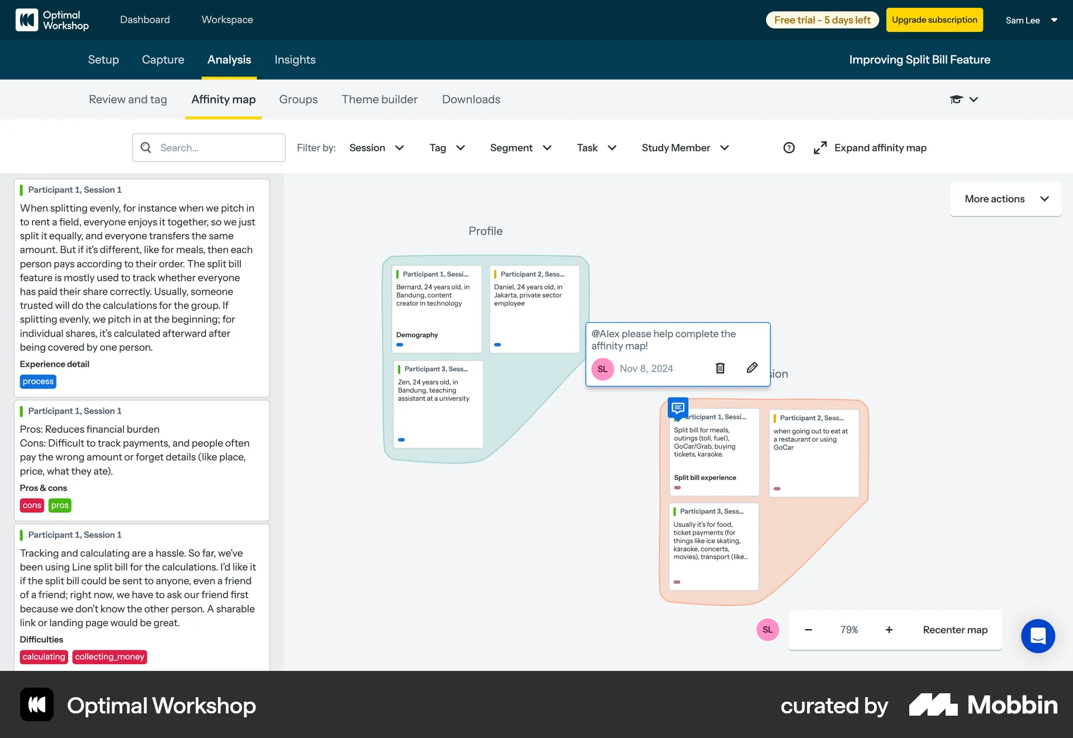This screenshot has width=1073, height=738.
Task: Expand the Study Member filter
Action: 685,148
